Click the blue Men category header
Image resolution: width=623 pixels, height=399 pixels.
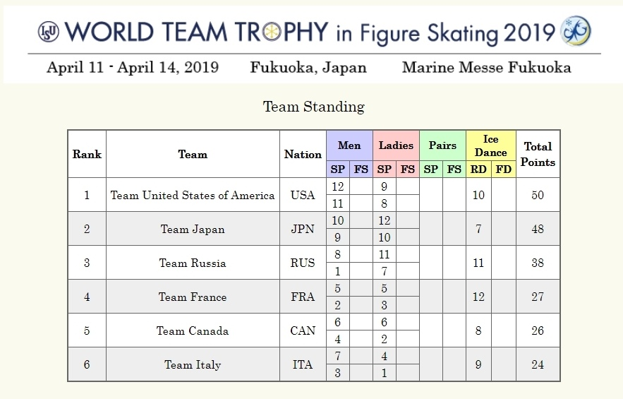pos(349,146)
